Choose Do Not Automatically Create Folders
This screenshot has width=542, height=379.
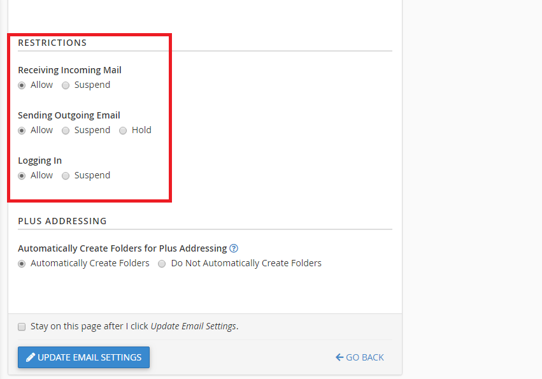162,264
